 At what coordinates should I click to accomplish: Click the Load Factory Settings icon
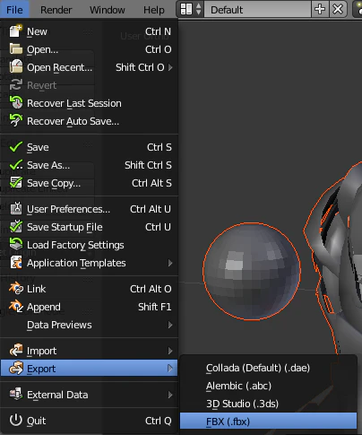pos(16,244)
